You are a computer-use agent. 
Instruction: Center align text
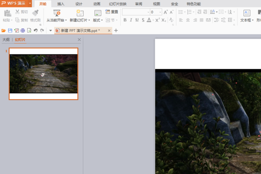[188, 20]
